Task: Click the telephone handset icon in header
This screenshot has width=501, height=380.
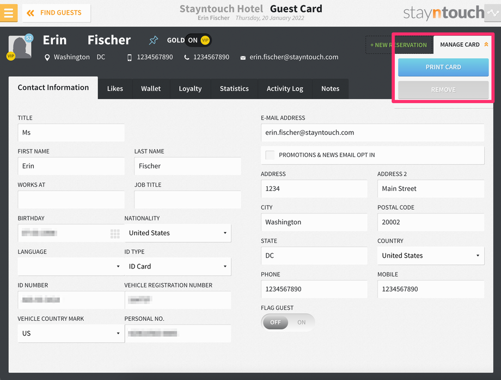Action: coord(187,58)
